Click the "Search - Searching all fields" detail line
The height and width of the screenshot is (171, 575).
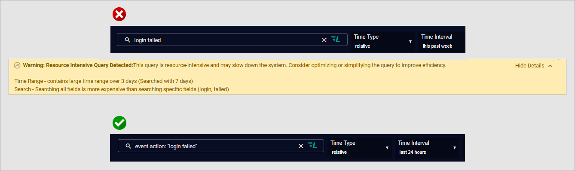(x=122, y=89)
